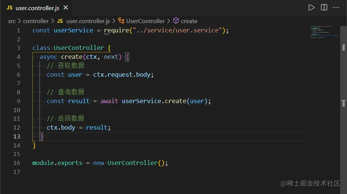Image resolution: width=347 pixels, height=194 pixels.
Task: Click the JS icon in the breadcrumb
Action: [60, 21]
